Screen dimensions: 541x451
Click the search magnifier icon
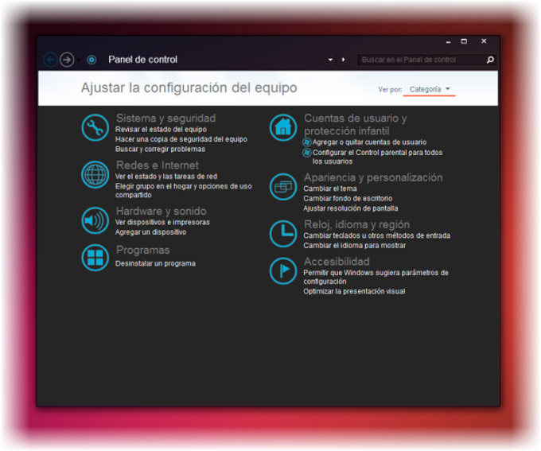[490, 60]
